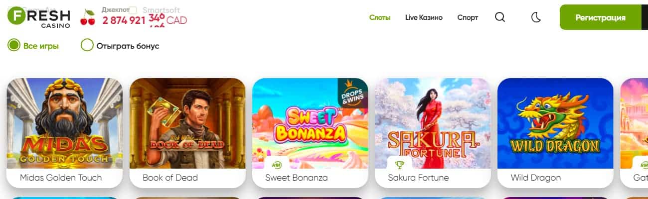Click the trophy badge on Sakura Fortune

tap(399, 164)
